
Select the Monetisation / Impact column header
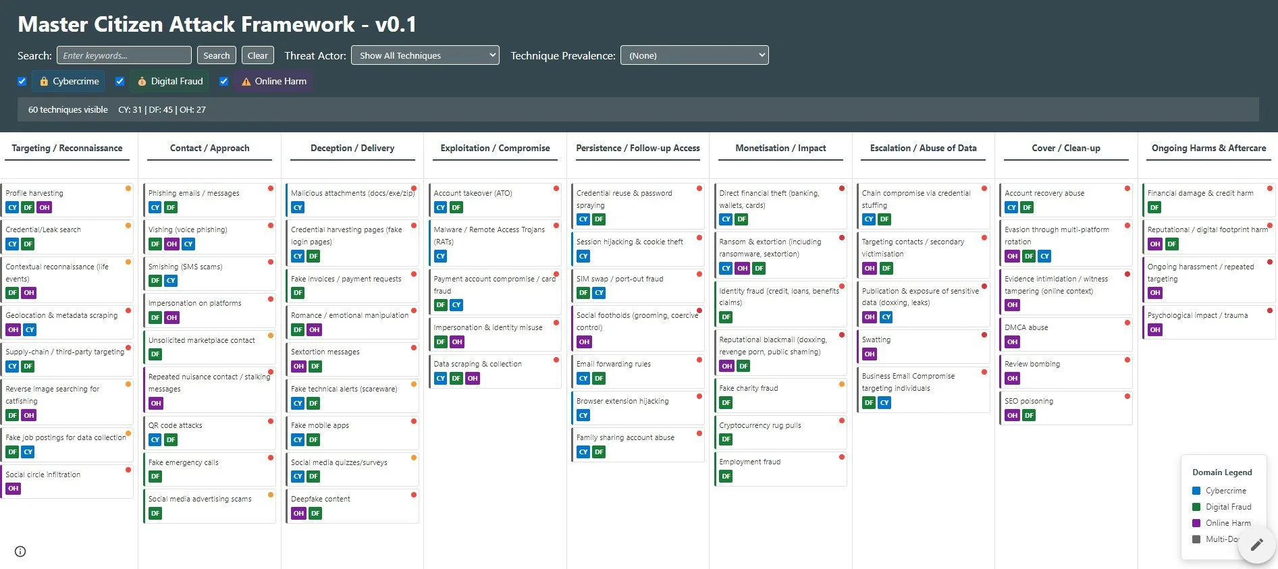tap(780, 148)
